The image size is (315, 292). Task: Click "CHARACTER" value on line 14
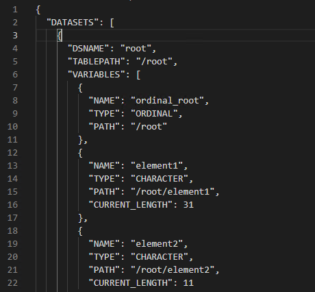pyautogui.click(x=160, y=179)
